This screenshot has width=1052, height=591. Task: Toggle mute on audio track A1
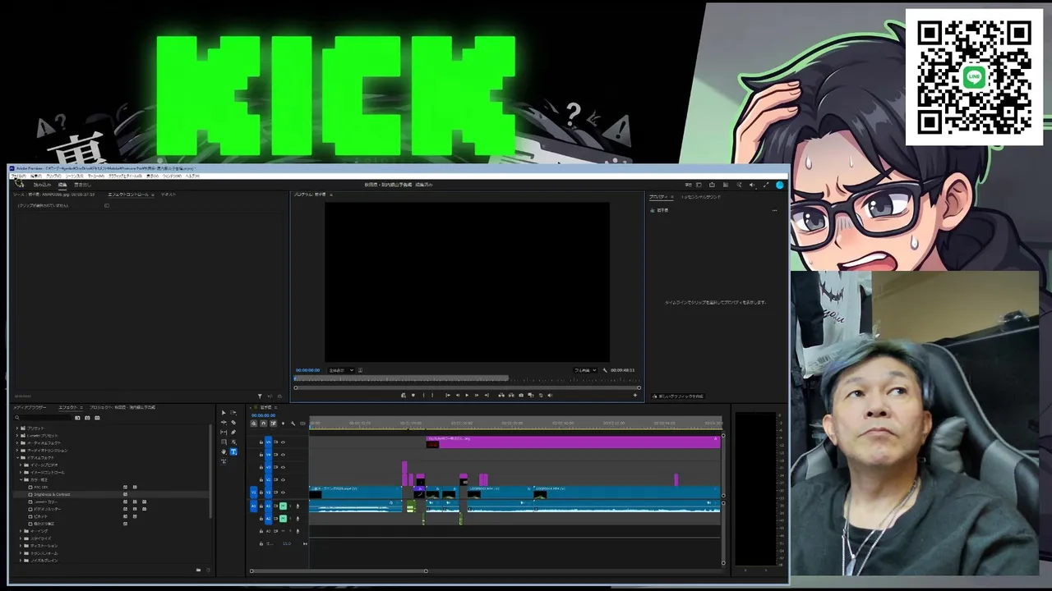tap(283, 506)
